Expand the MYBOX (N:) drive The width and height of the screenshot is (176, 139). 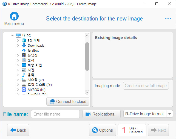(x=18, y=90)
